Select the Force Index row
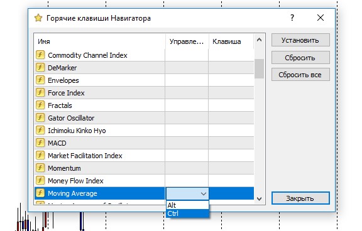Image resolution: width=362 pixels, height=231 pixels. tap(144, 93)
